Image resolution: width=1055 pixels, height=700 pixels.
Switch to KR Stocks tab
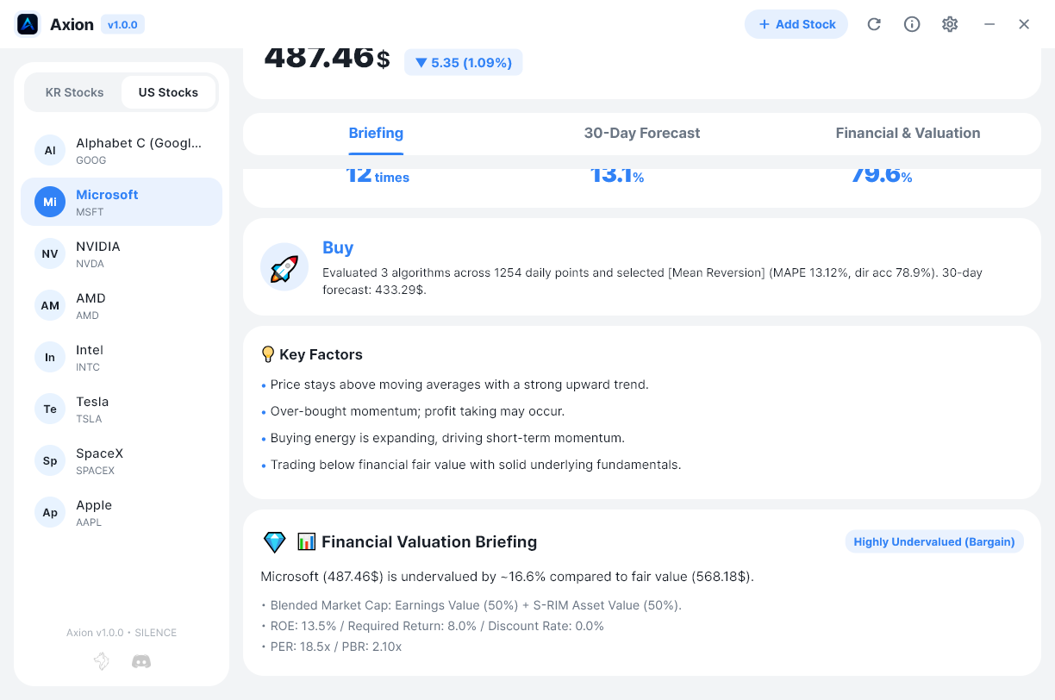coord(74,92)
